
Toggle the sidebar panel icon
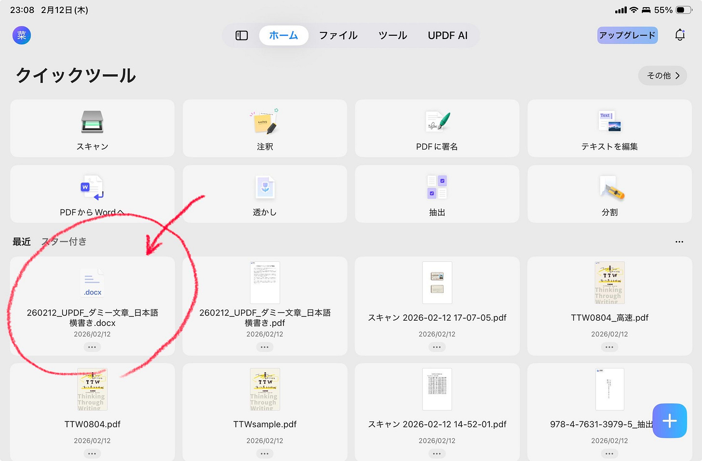[x=242, y=36]
